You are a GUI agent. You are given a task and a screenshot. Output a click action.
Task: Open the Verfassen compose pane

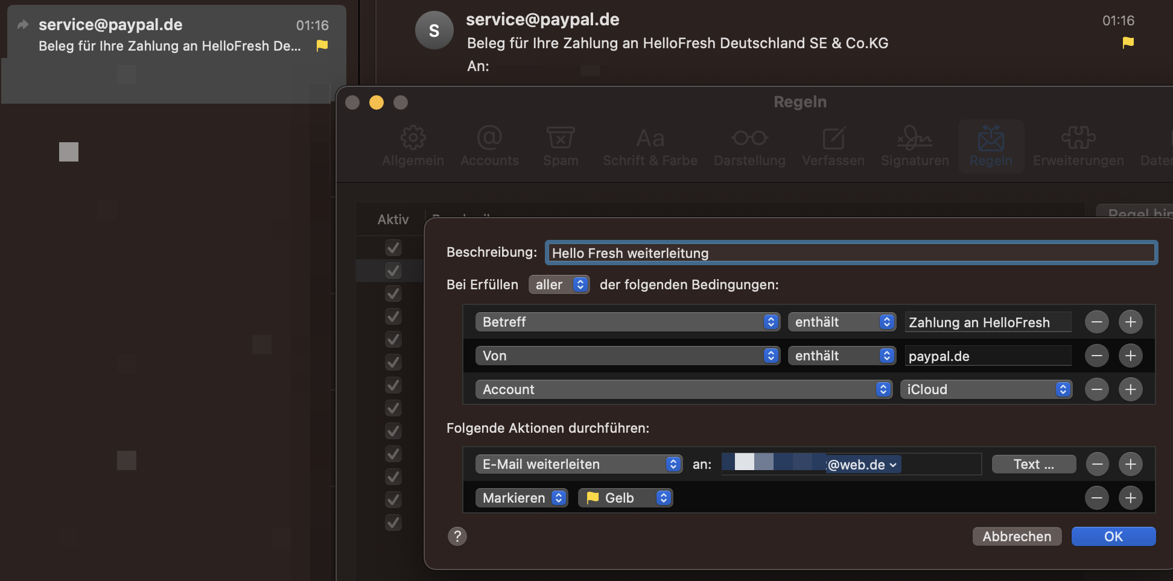click(x=833, y=146)
